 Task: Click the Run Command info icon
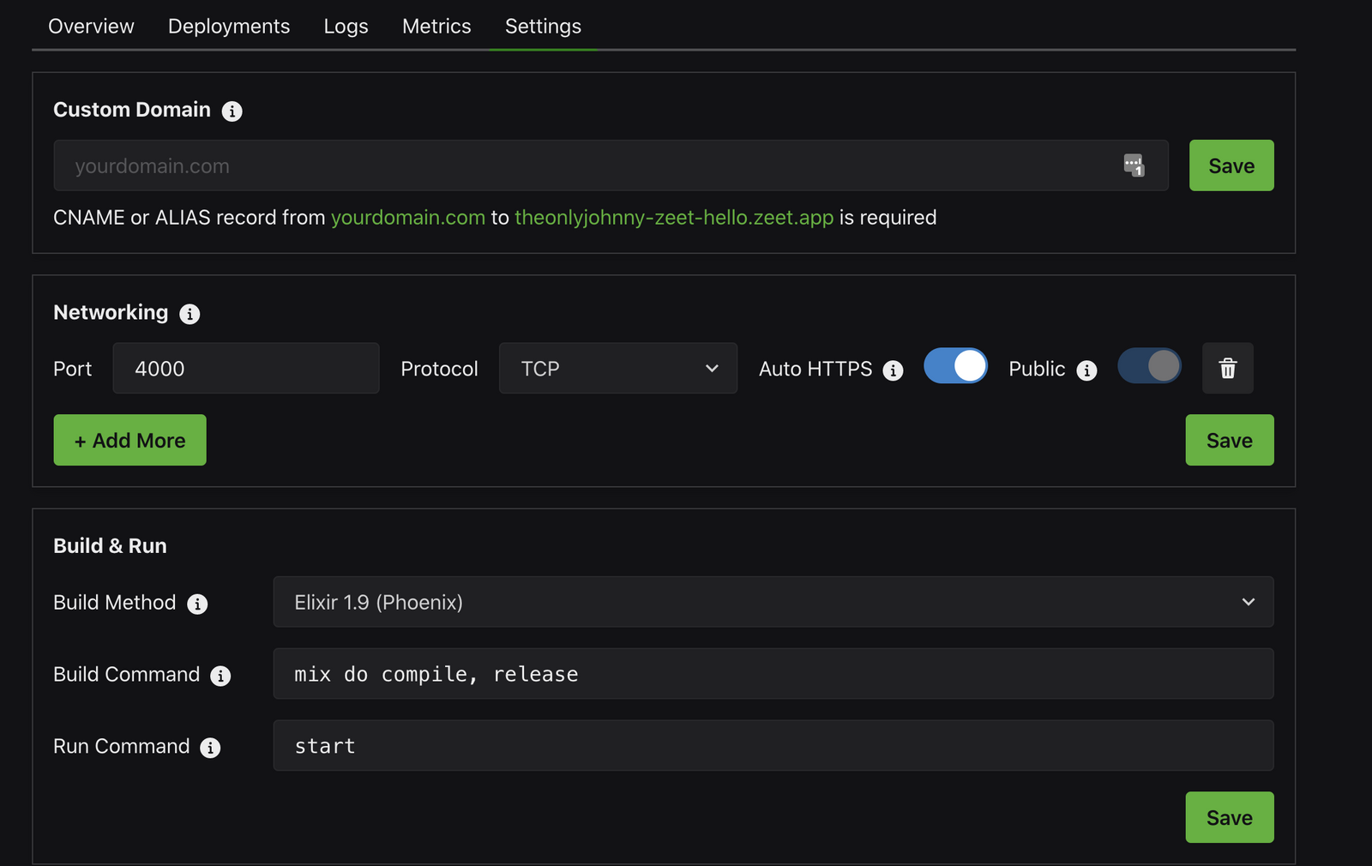(x=210, y=749)
